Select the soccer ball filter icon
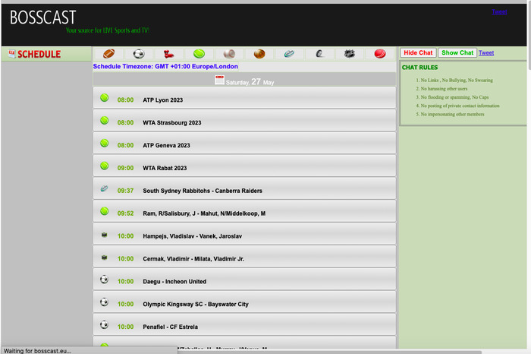Viewport: 531px width, 354px height. tap(139, 54)
